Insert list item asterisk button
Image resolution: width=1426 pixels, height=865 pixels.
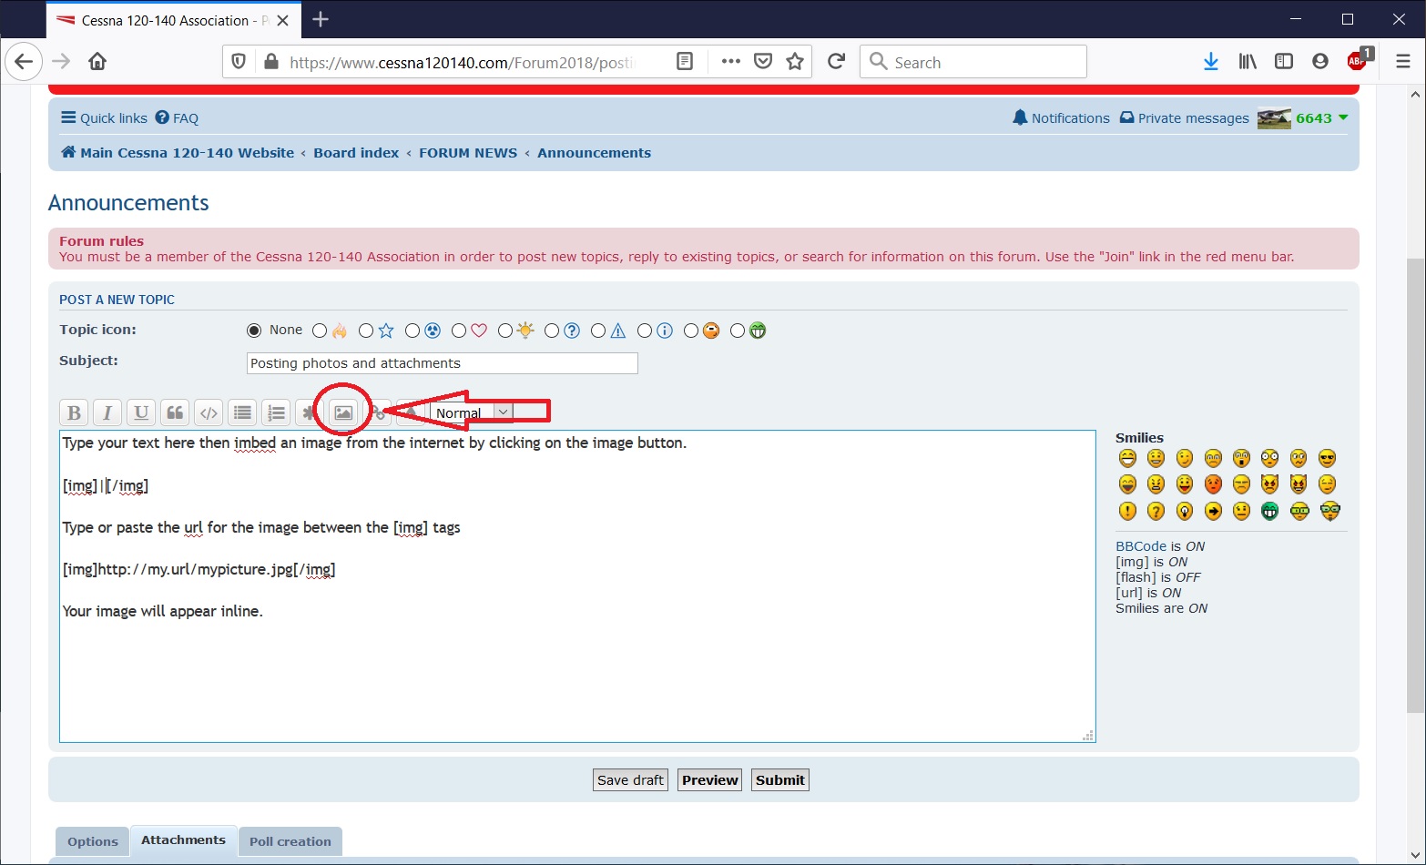[308, 412]
